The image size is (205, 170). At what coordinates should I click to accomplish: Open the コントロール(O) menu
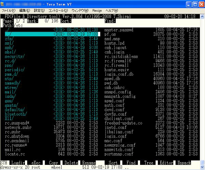click(57, 11)
